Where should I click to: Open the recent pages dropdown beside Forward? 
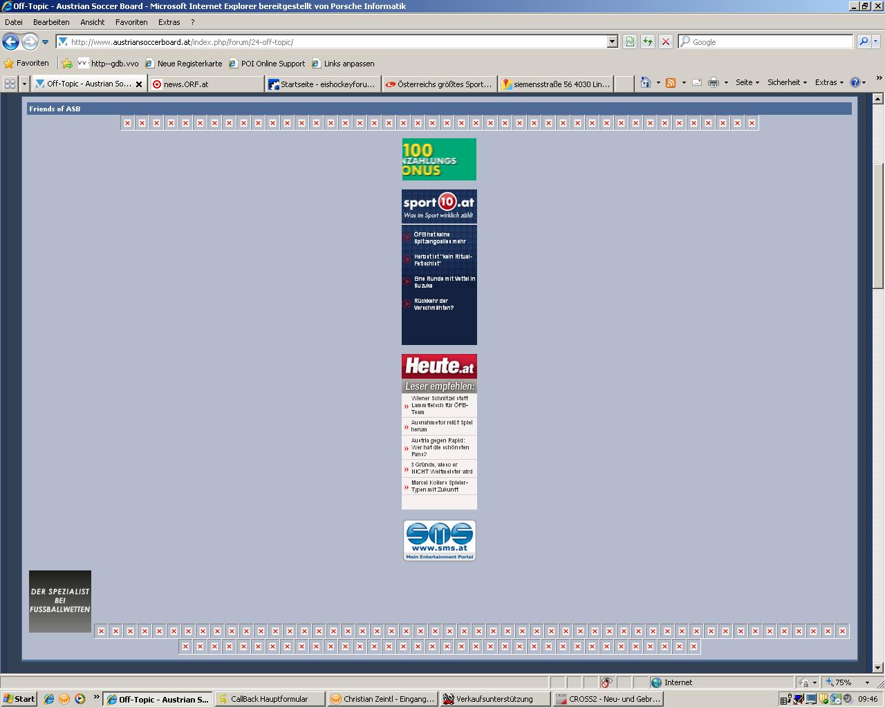point(46,42)
